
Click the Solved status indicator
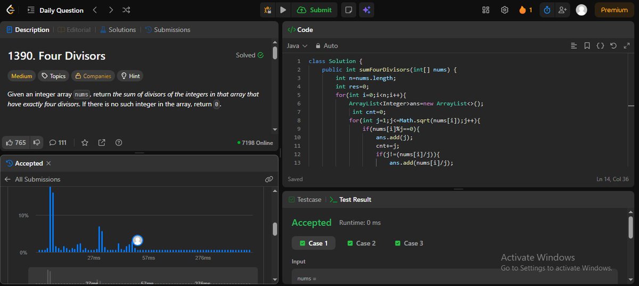click(x=250, y=55)
